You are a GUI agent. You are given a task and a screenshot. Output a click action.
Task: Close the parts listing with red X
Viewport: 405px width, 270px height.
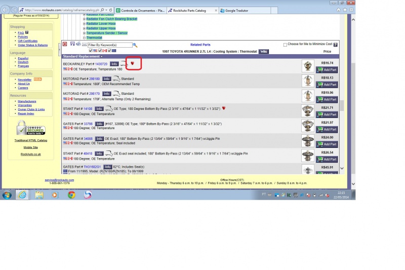click(65, 44)
